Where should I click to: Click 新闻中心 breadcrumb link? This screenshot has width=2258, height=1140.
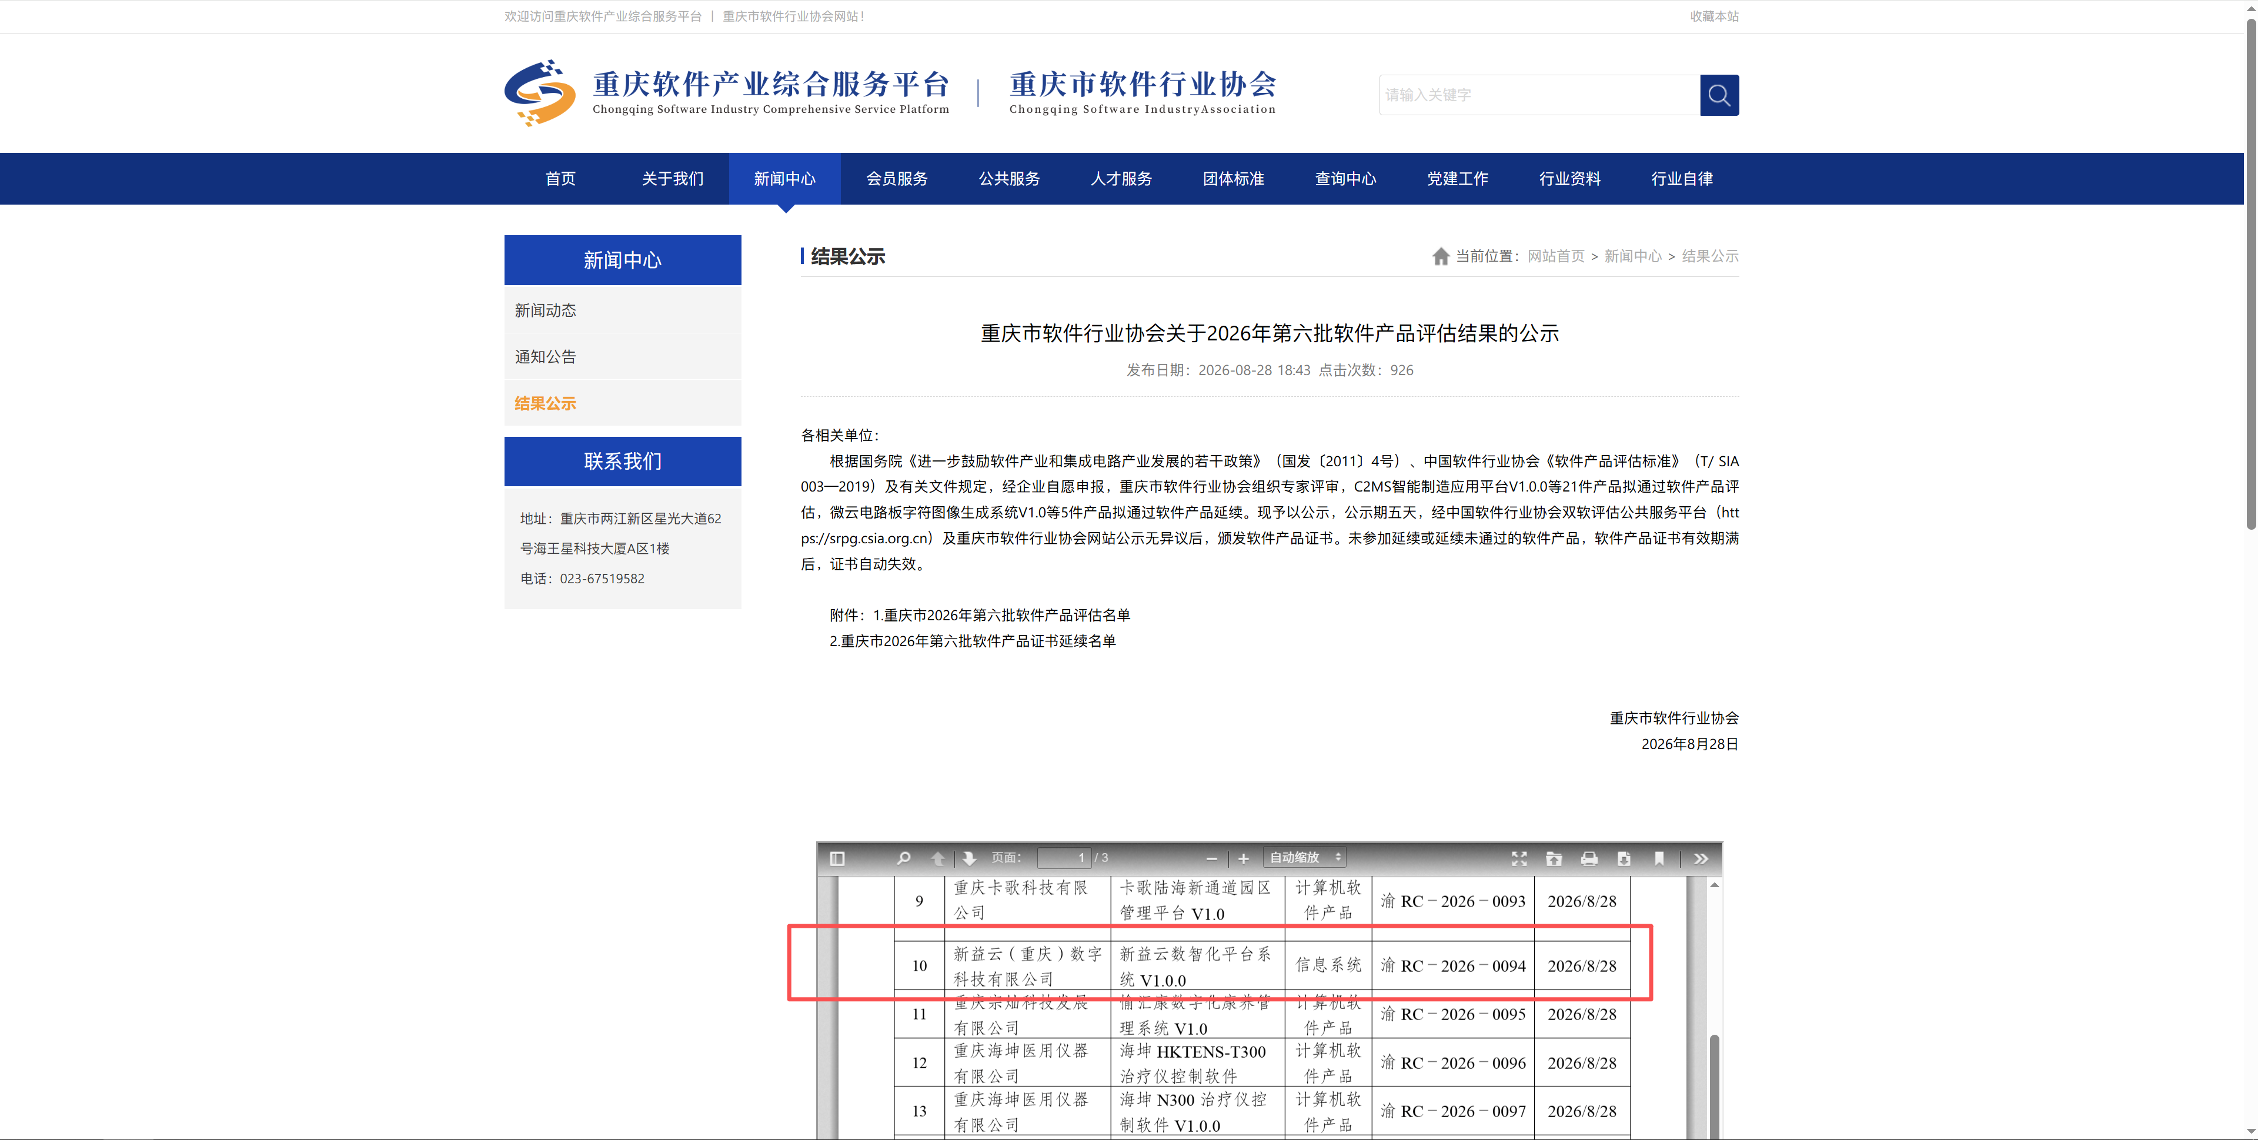(1633, 256)
